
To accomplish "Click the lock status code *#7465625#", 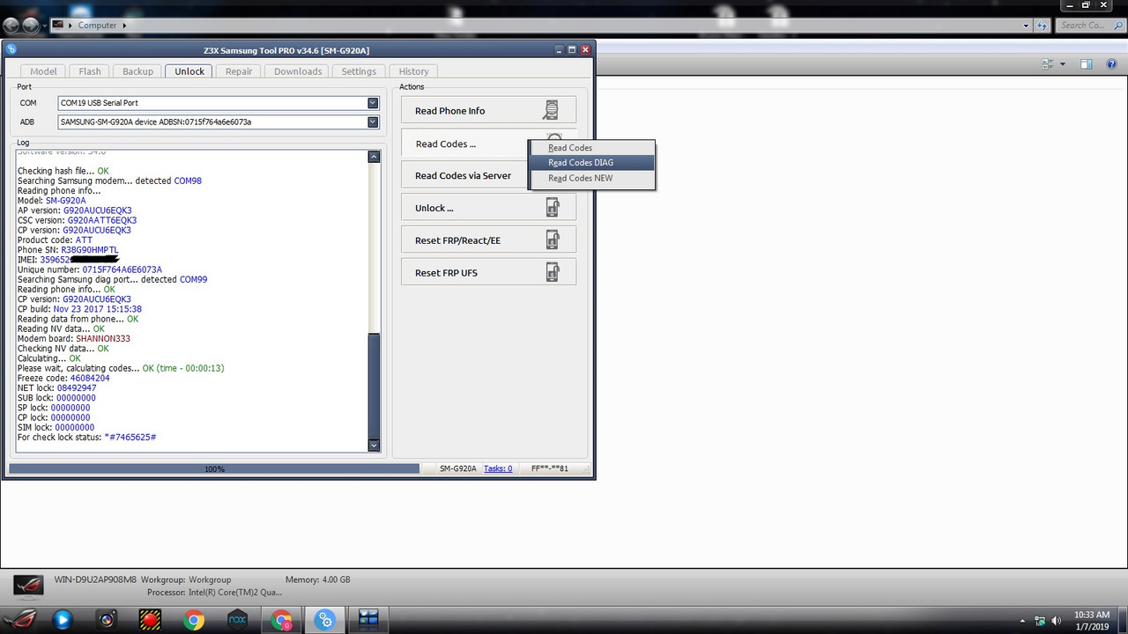I will tap(130, 438).
